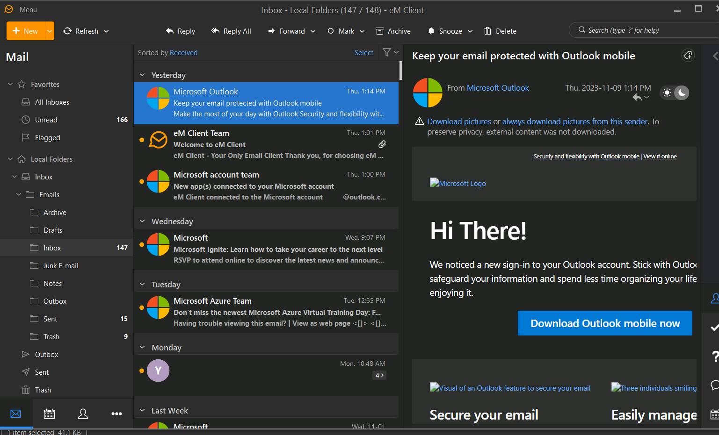Collapse the Monday group
Viewport: 719px width, 435px height.
142,347
